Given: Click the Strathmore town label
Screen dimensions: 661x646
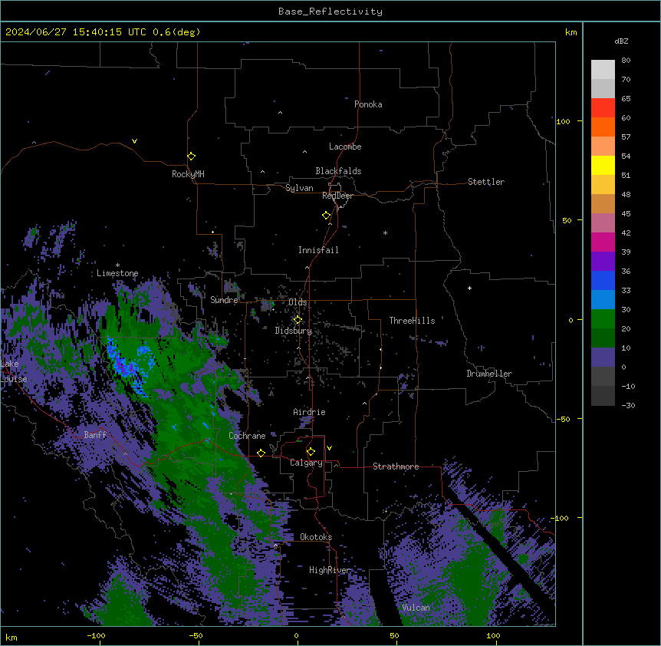Looking at the screenshot, I should (396, 466).
